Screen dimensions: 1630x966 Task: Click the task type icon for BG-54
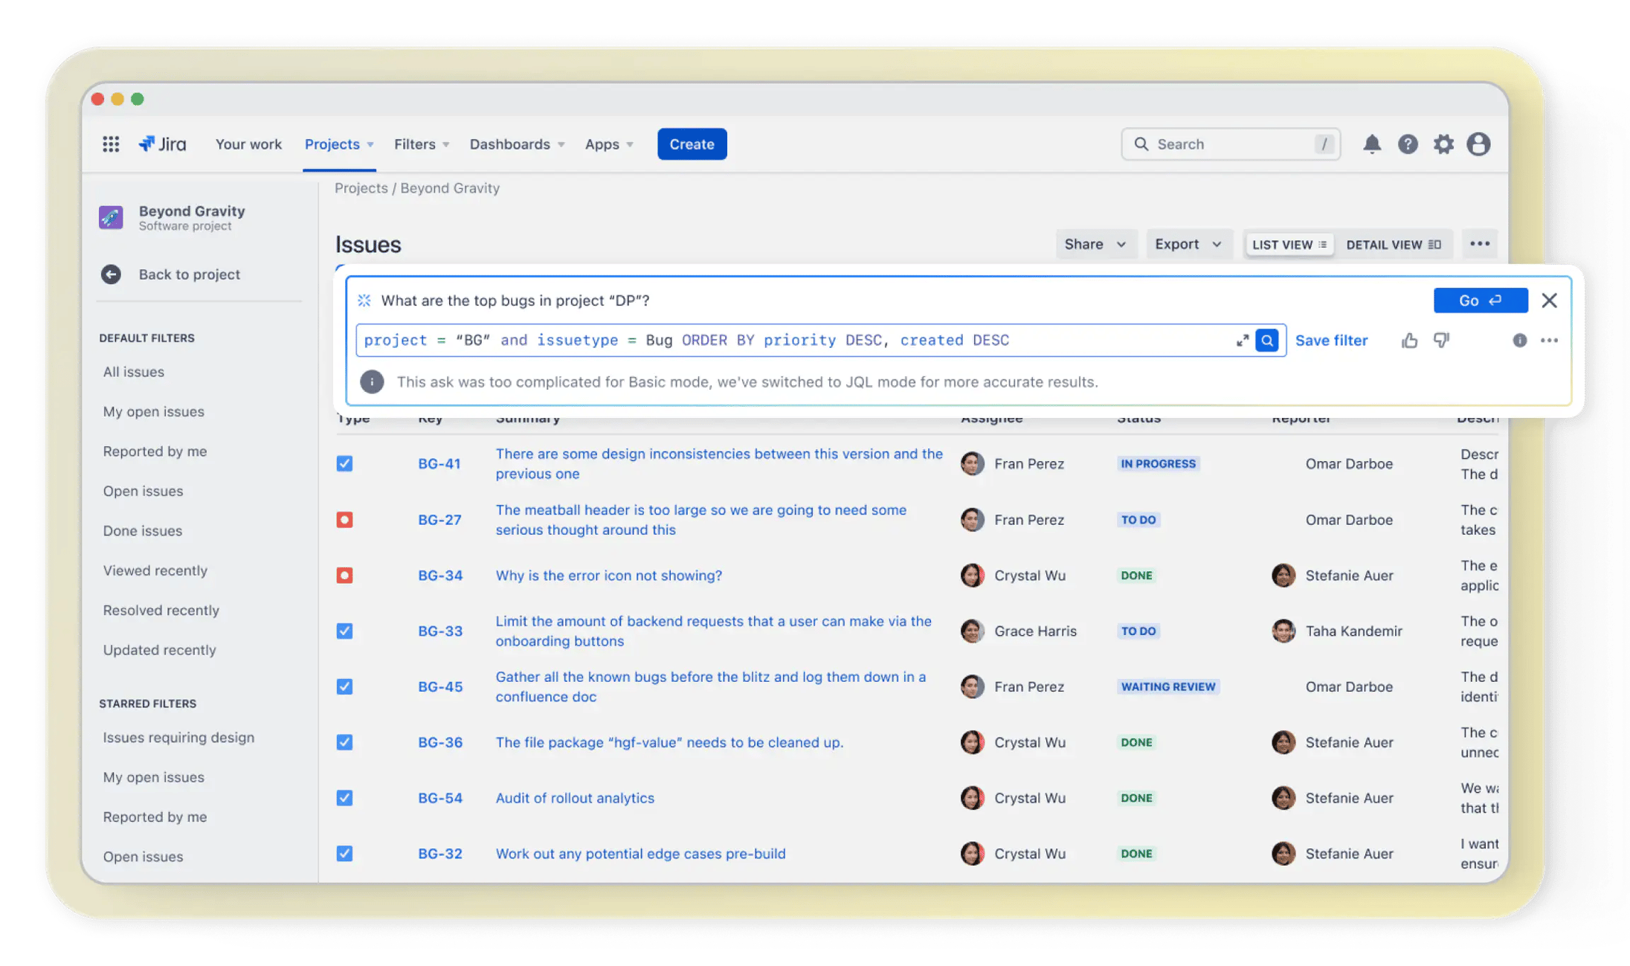(344, 798)
